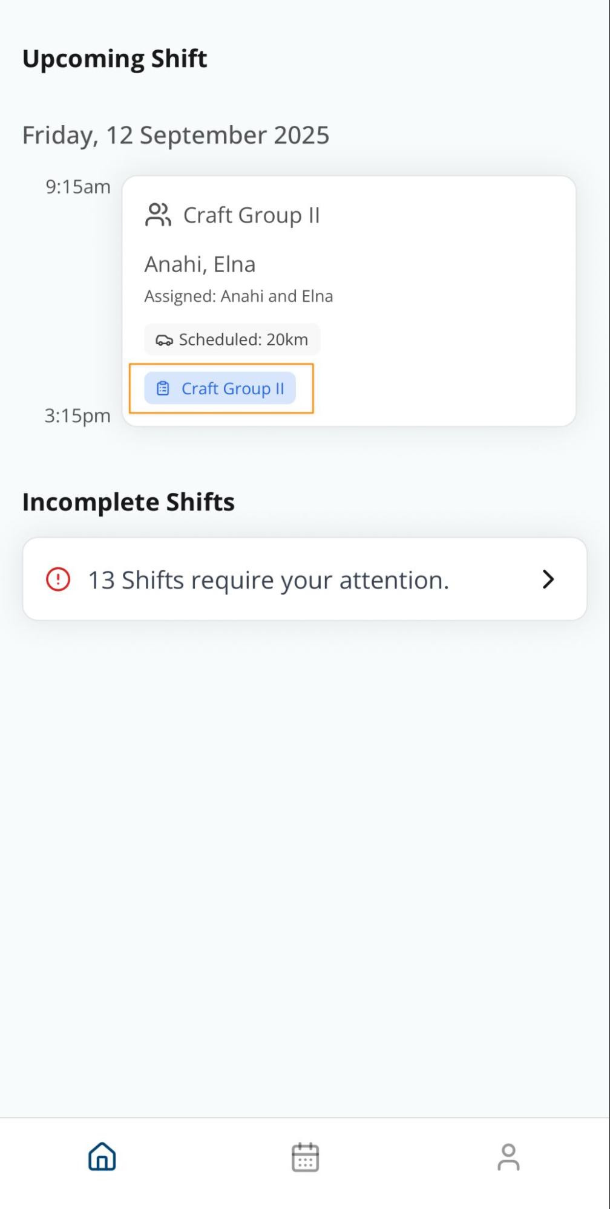Click the clipboard icon in blue tag
The width and height of the screenshot is (610, 1209).
(163, 388)
